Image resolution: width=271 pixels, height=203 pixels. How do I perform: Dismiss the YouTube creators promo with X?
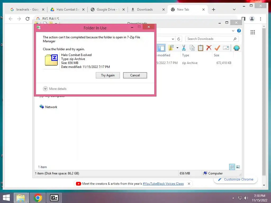coord(189,184)
